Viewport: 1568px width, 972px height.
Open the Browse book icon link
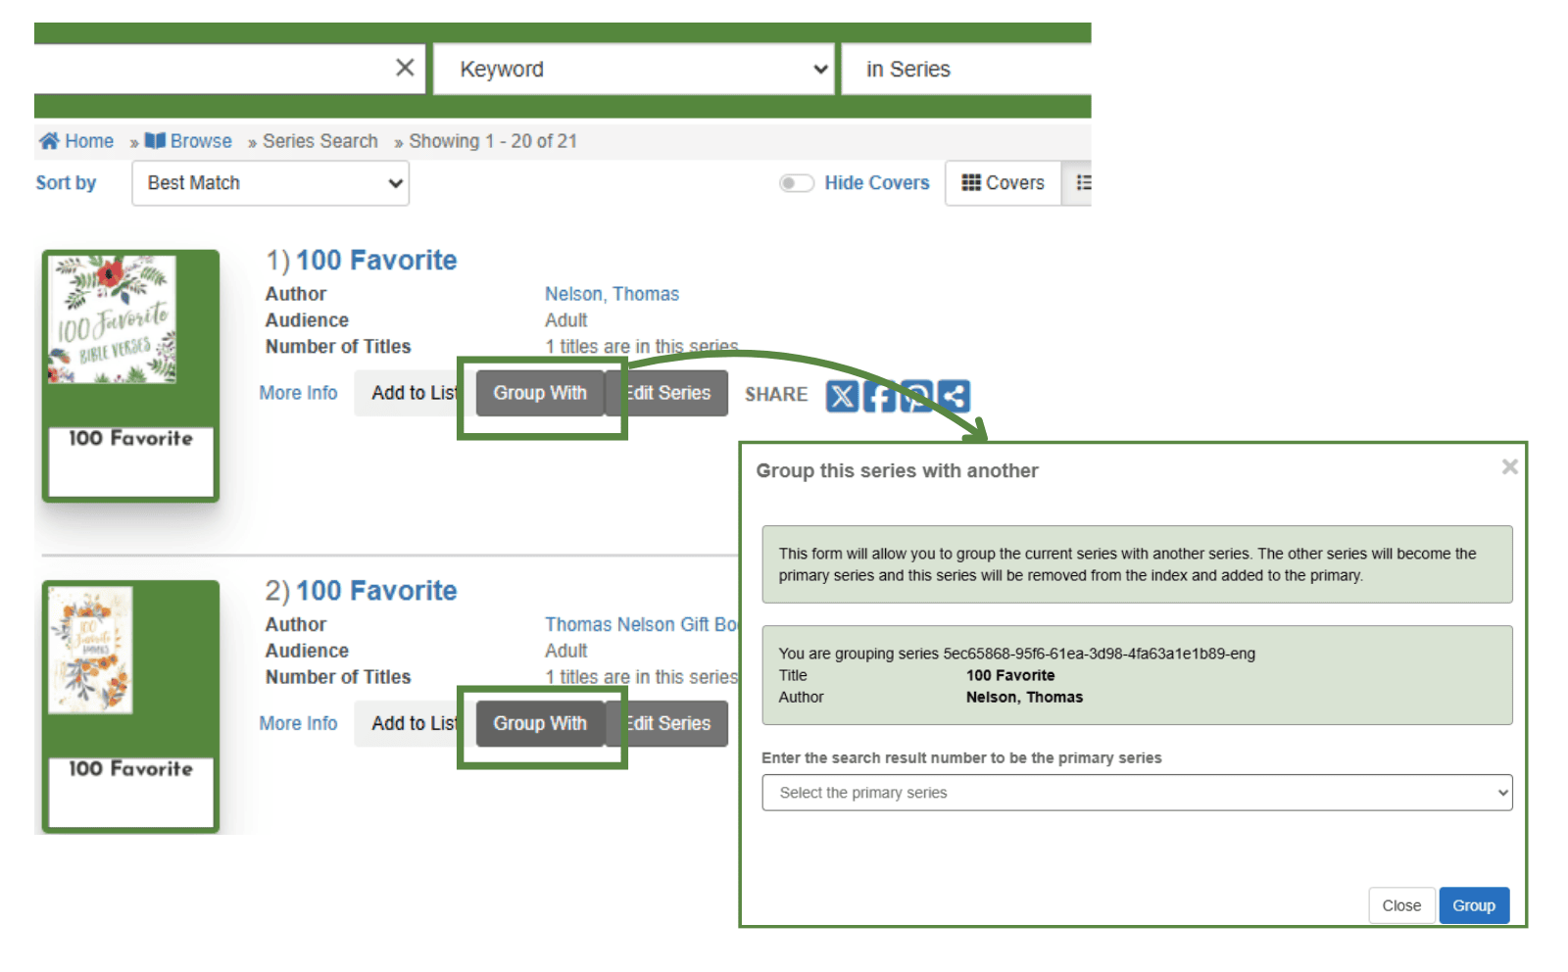click(x=155, y=141)
